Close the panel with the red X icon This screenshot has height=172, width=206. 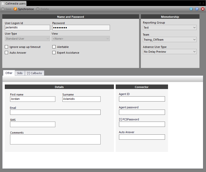(202, 9)
